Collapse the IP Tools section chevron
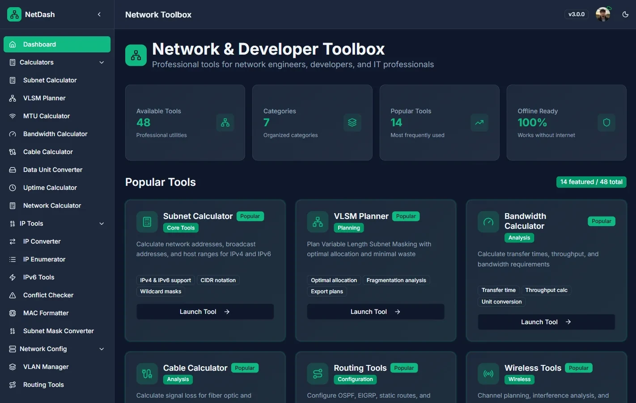The image size is (636, 403). click(x=102, y=223)
